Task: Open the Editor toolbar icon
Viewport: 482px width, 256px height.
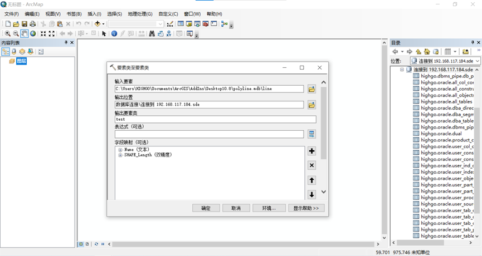Action: (170, 24)
